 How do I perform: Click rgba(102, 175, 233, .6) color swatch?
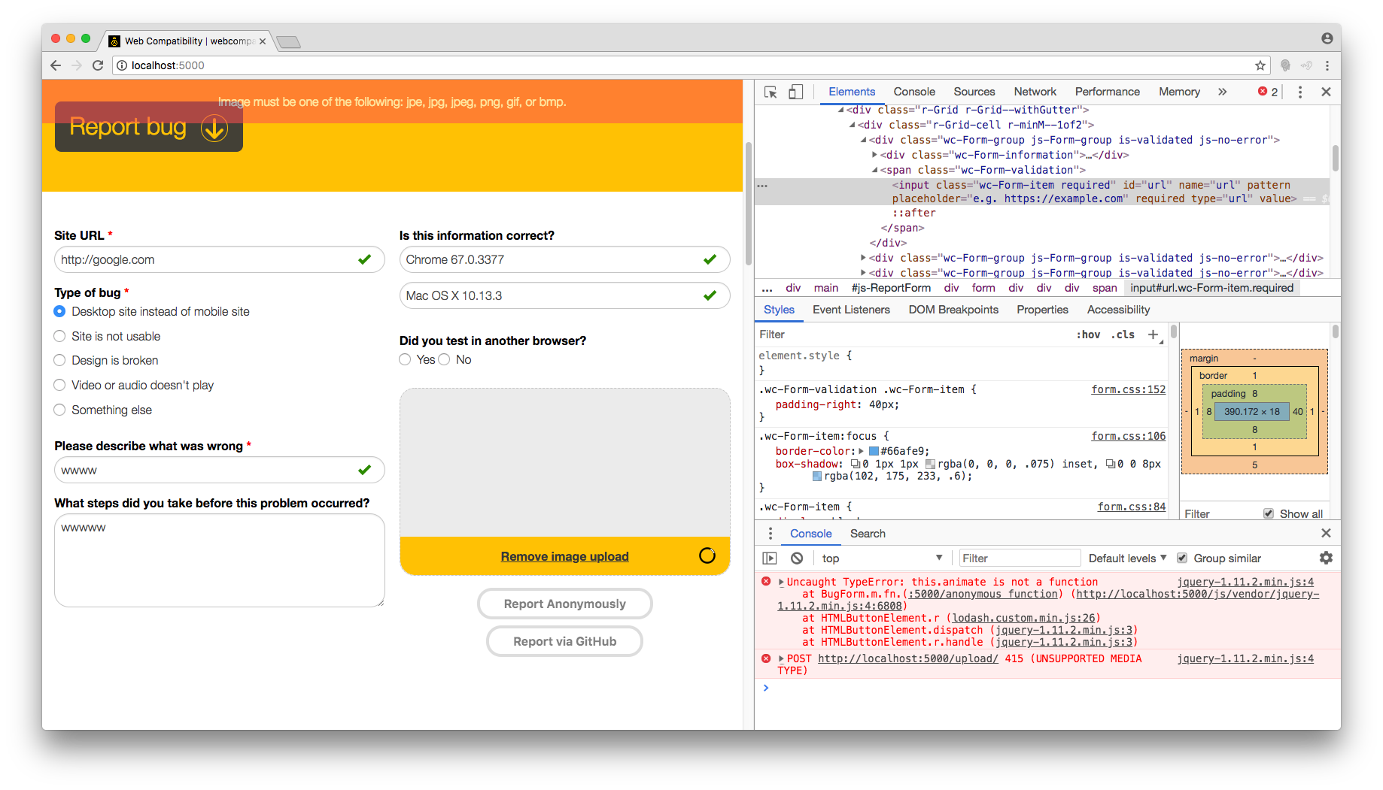(817, 476)
